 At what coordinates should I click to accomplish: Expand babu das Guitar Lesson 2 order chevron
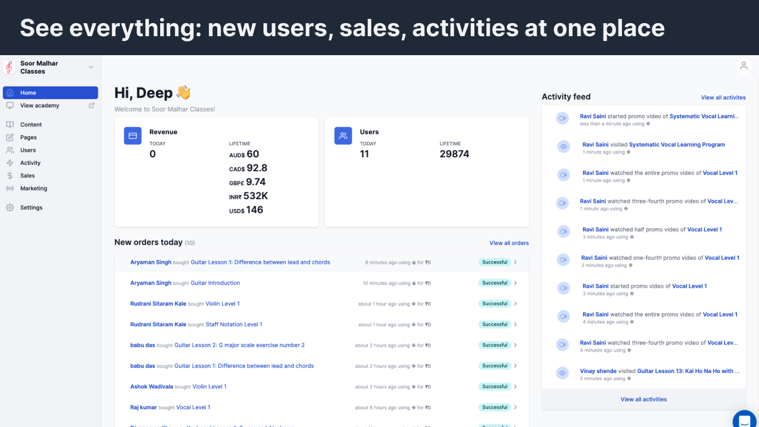click(515, 345)
